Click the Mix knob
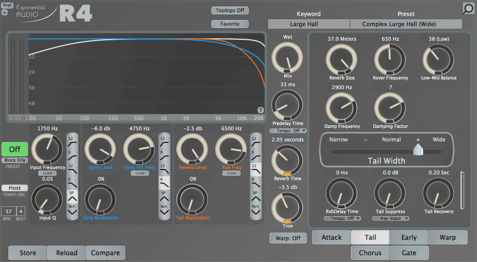Viewport: 477px width, 262px height. (x=288, y=57)
